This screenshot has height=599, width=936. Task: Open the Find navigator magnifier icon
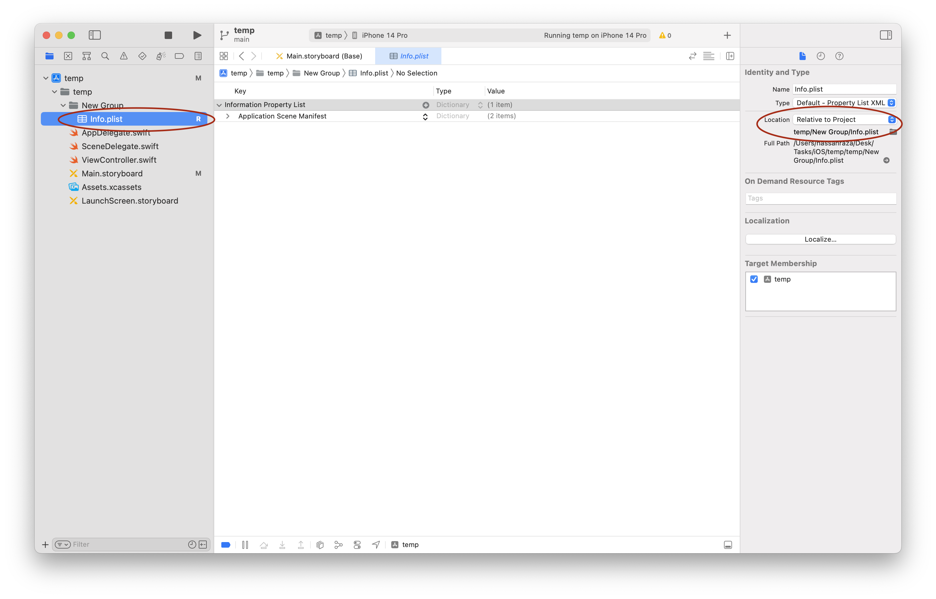[x=105, y=56]
